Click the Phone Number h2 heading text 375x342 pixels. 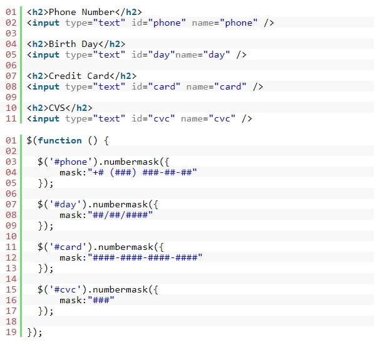(82, 12)
